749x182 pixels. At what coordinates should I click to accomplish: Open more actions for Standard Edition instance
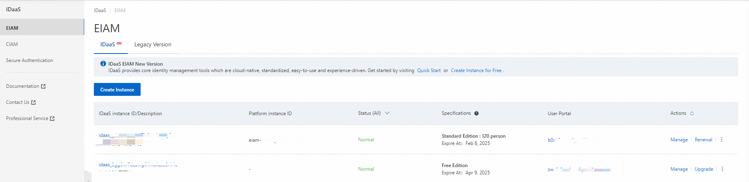pyautogui.click(x=722, y=140)
